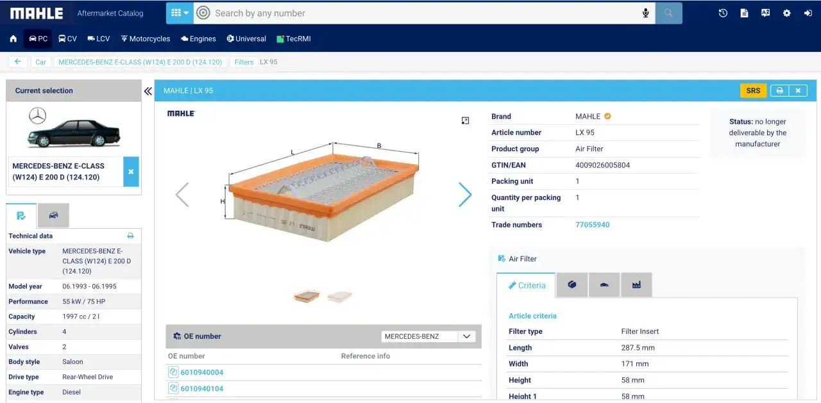Click the settings gear icon
Image resolution: width=821 pixels, height=403 pixels.
point(786,13)
